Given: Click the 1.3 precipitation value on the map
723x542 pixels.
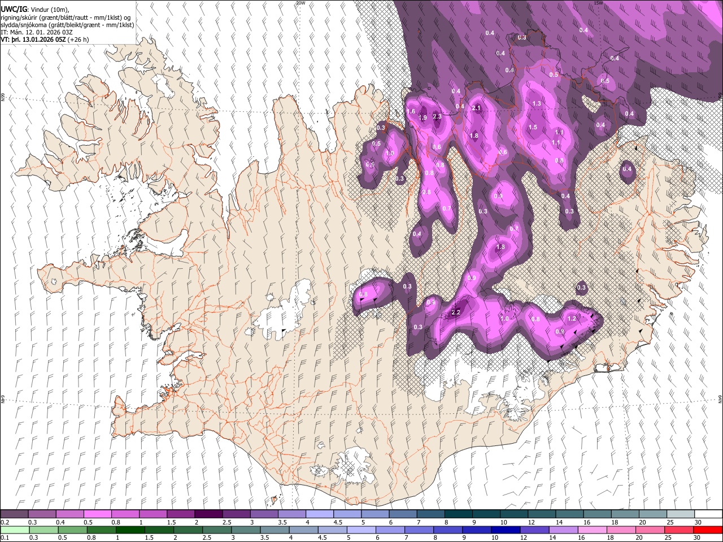Looking at the screenshot, I should [x=537, y=104].
